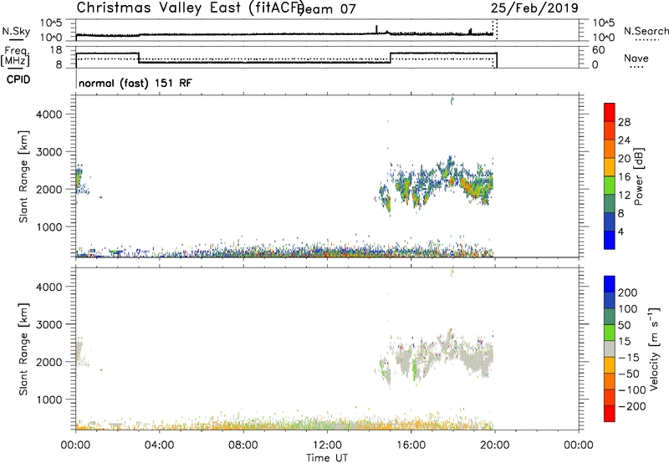Pick the grey −15 to 15 Velocity color segment
The height and width of the screenshot is (463, 669).
(610, 349)
